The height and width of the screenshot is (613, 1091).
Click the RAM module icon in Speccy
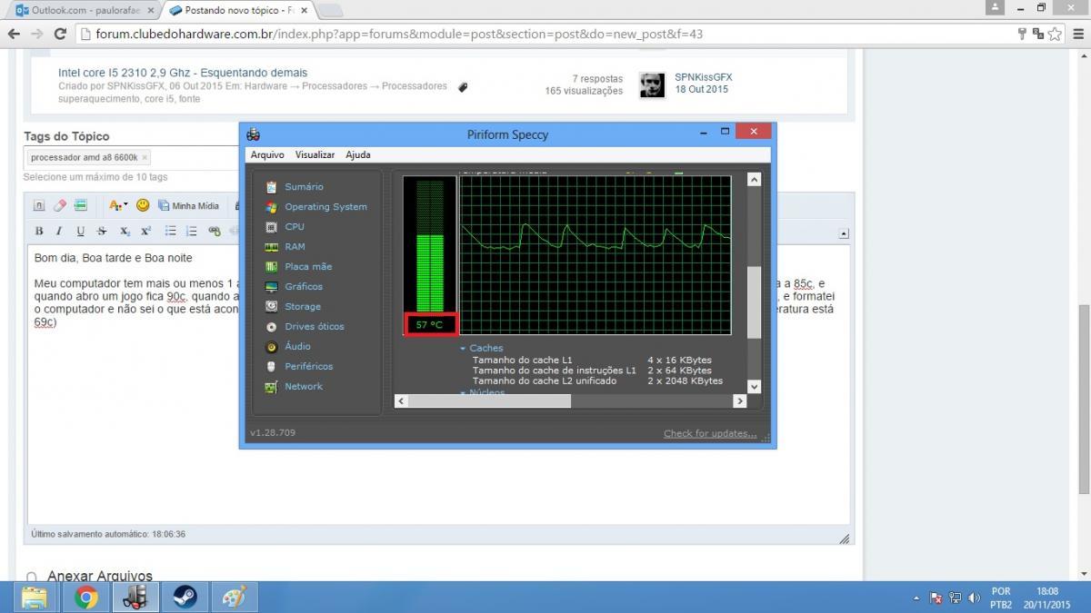(271, 246)
